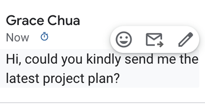Add an emoji reaction to the message
Viewport: 205px width, 105px height.
point(124,39)
